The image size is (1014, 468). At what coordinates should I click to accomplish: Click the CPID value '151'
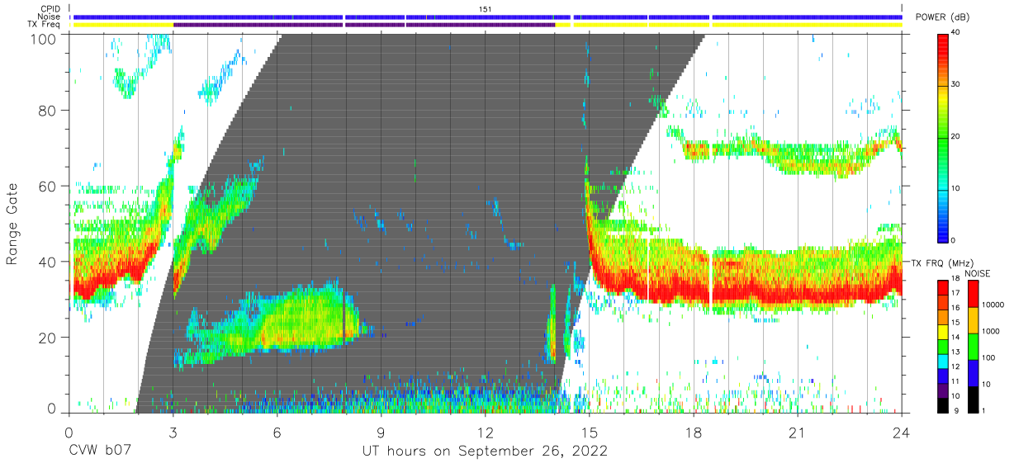[486, 8]
